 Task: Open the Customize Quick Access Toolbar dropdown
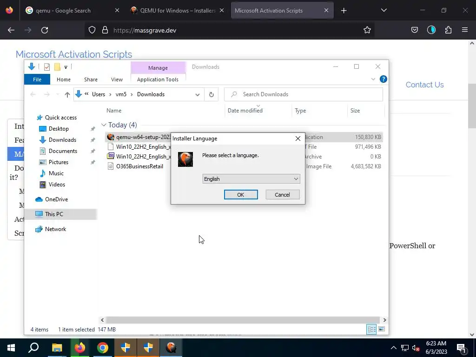pyautogui.click(x=66, y=67)
